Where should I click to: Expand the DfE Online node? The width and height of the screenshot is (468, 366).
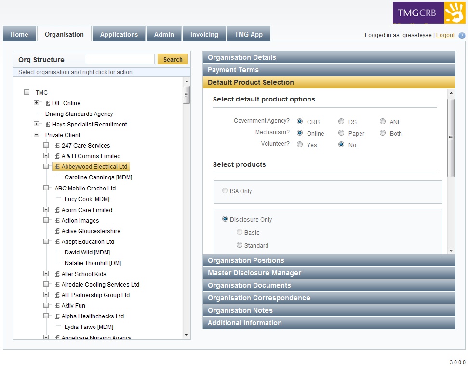pos(37,103)
